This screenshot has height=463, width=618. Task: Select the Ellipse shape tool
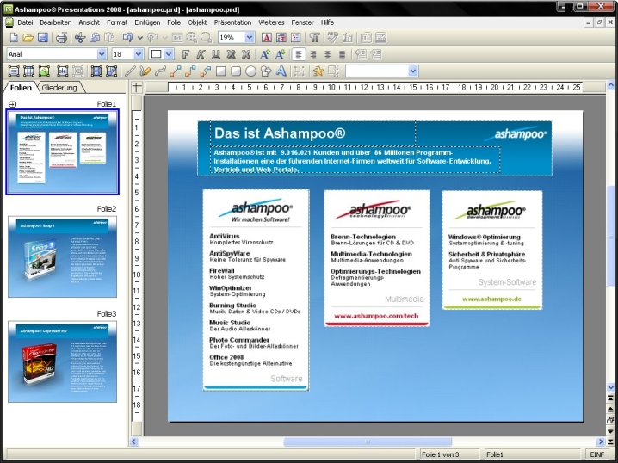250,71
